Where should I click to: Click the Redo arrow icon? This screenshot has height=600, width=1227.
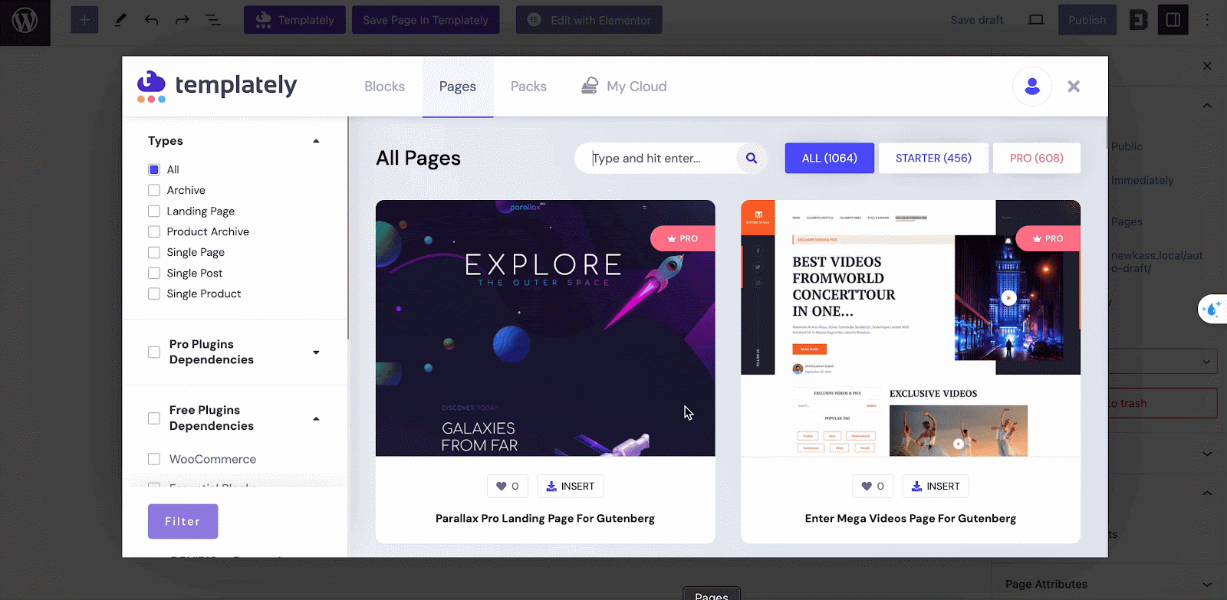pyautogui.click(x=182, y=20)
